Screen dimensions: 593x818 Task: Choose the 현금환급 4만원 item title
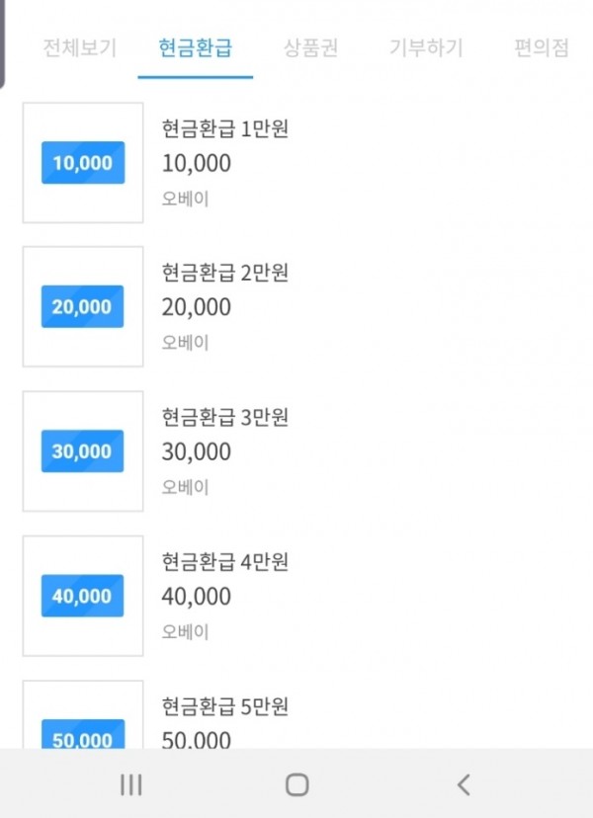225,562
